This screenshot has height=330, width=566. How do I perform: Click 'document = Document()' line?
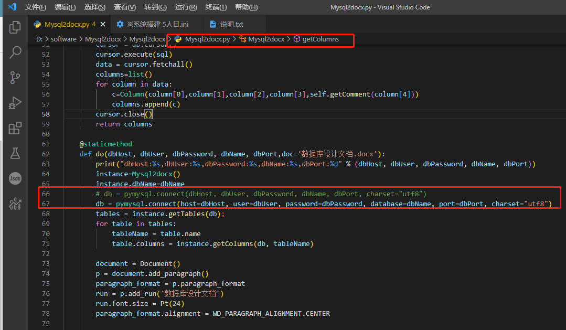coord(138,263)
